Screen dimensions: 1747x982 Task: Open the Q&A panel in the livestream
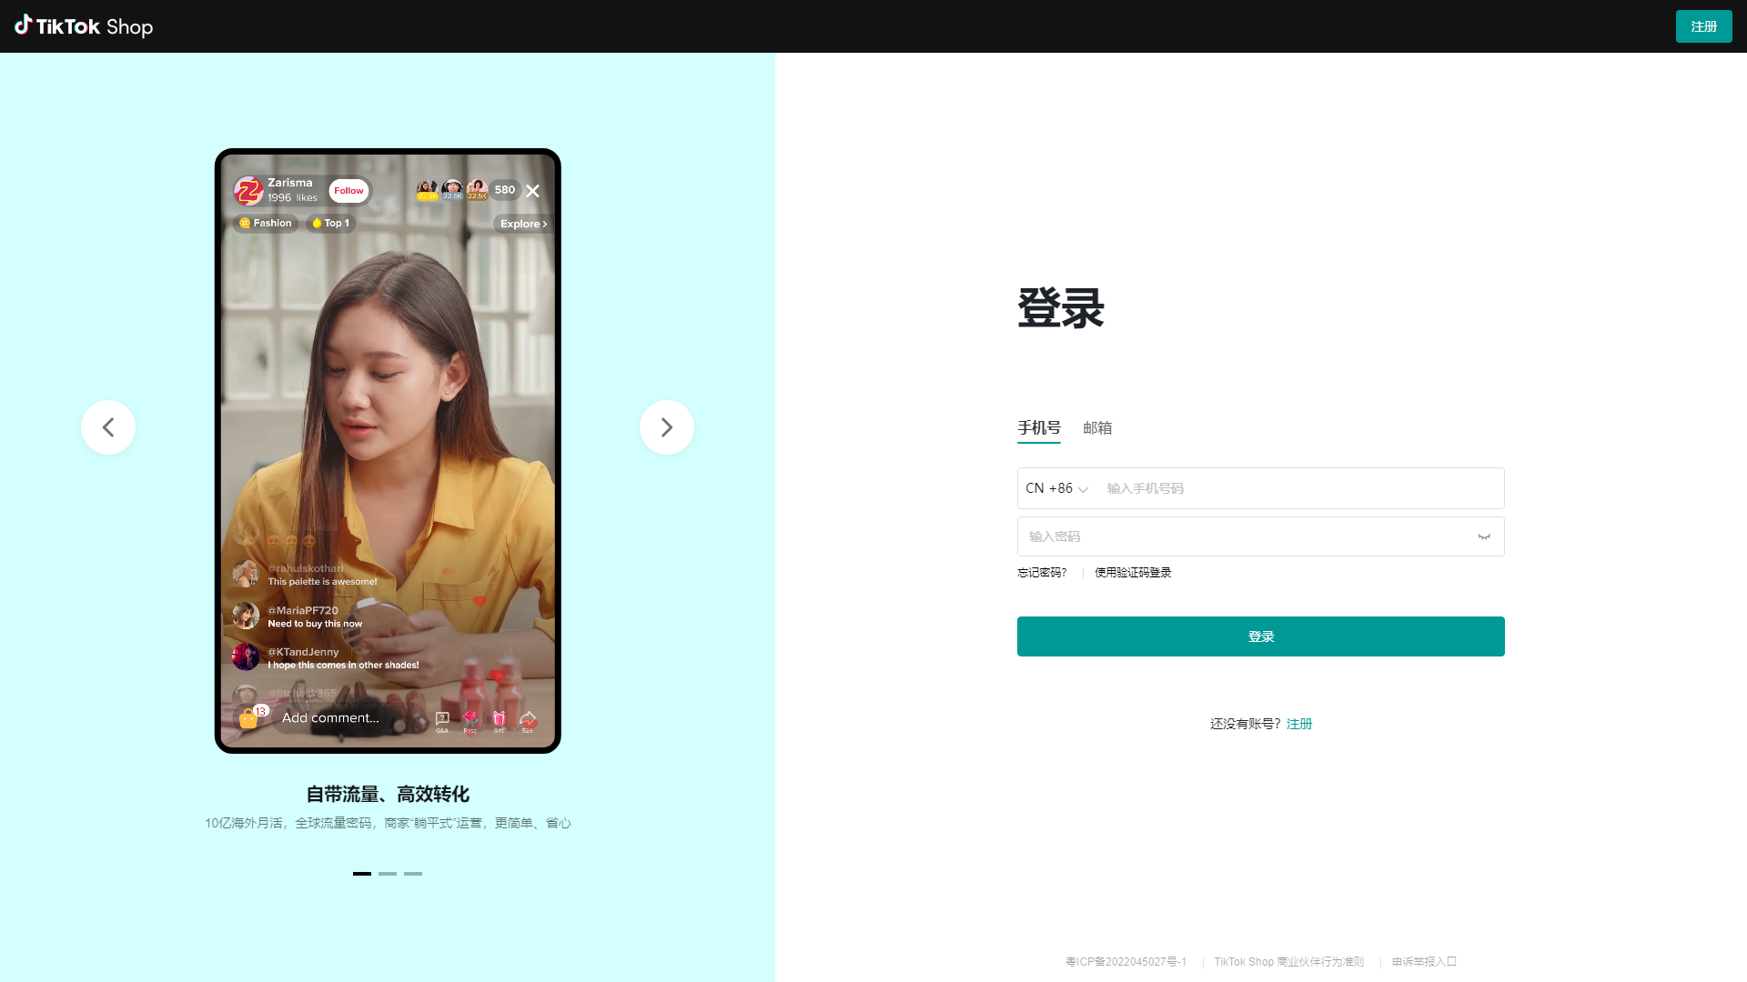(x=442, y=719)
